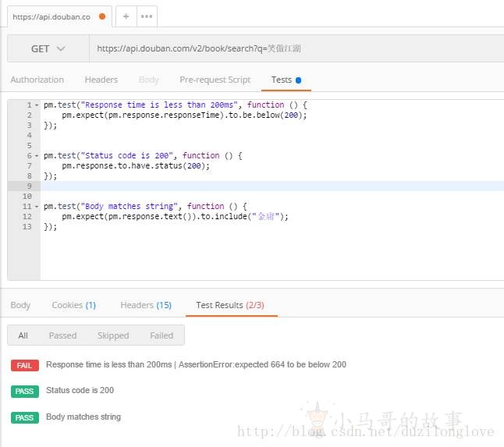This screenshot has width=504, height=447.
Task: Click the 'Body matches string' result text
Action: click(83, 417)
